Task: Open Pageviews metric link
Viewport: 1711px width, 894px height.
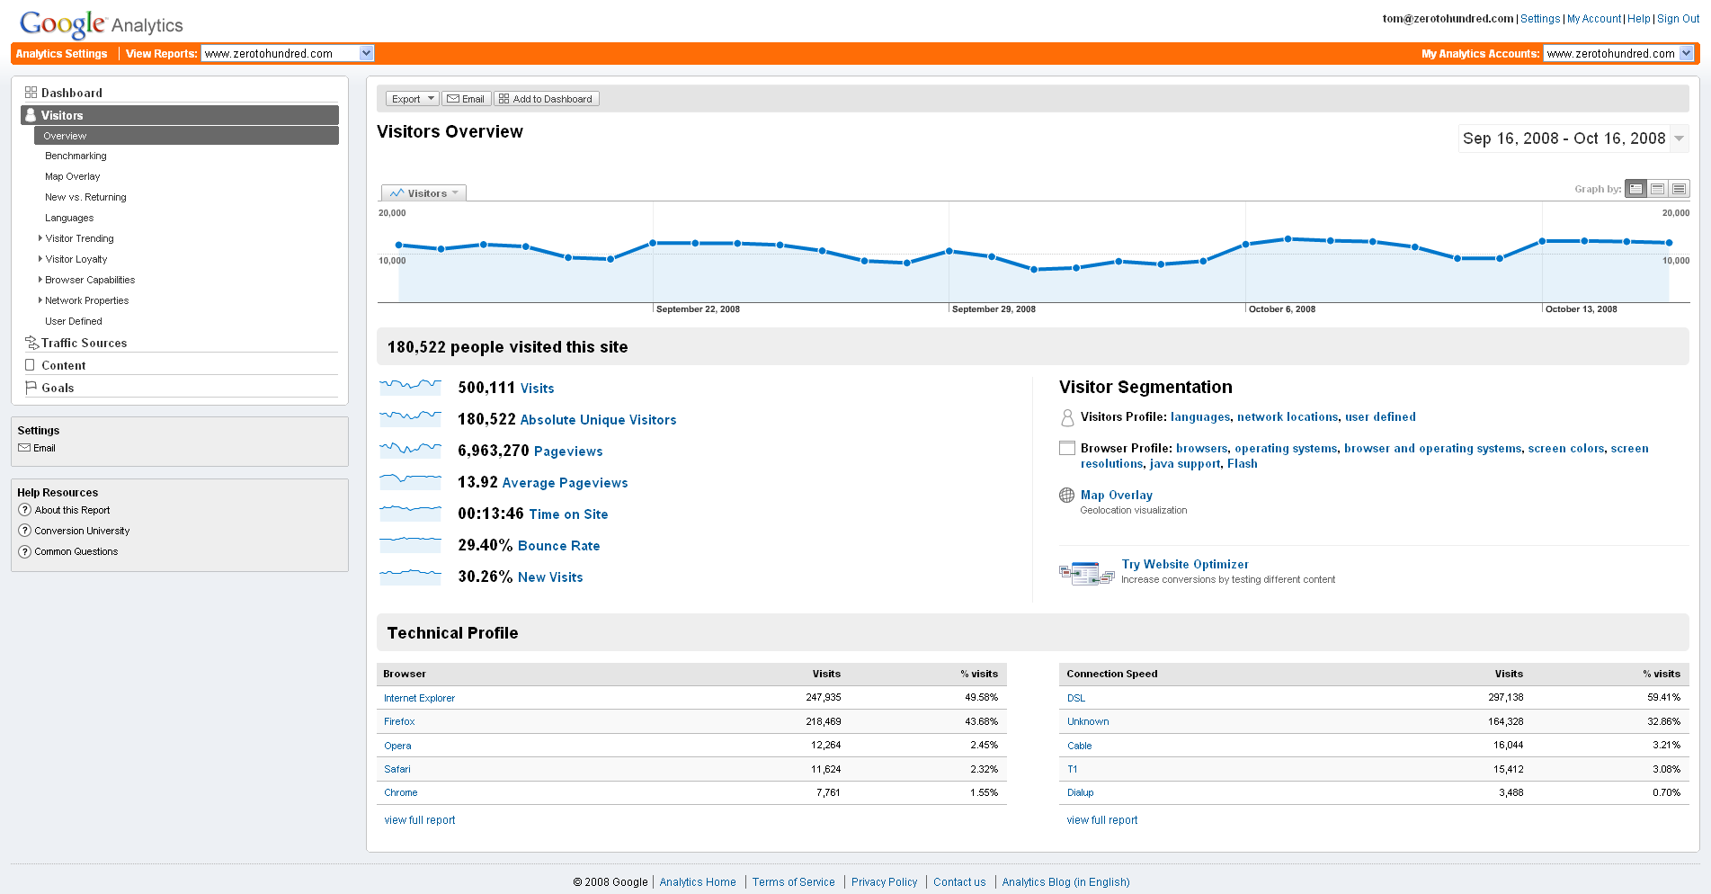Action: click(568, 451)
